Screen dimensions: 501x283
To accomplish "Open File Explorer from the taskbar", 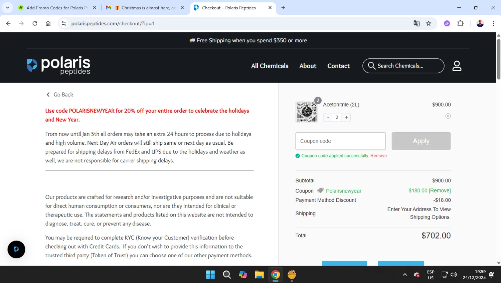I will 259,275.
